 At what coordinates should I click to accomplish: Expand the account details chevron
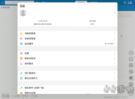[x=115, y=13]
